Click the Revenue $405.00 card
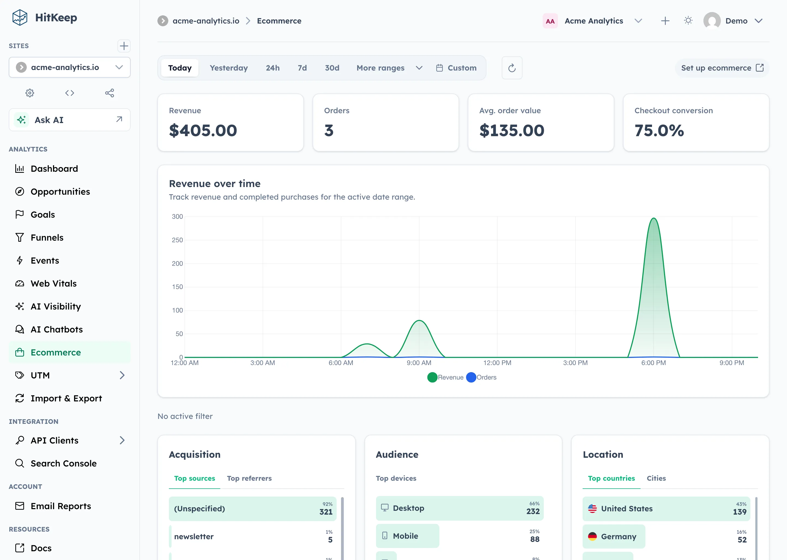Screen dimensions: 787x560 231,122
